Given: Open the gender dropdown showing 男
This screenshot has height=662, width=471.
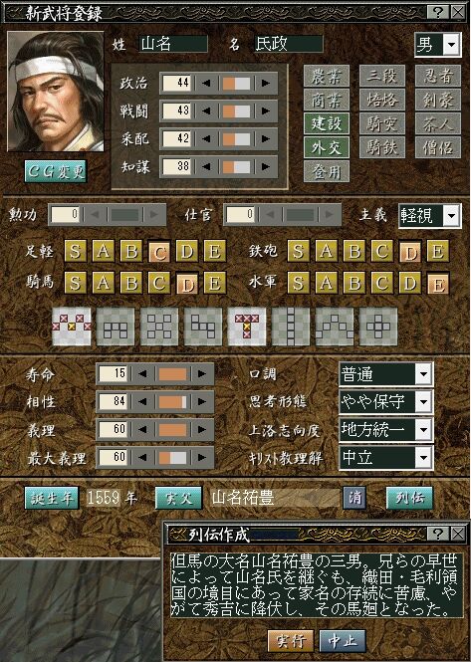Looking at the screenshot, I should [x=437, y=45].
